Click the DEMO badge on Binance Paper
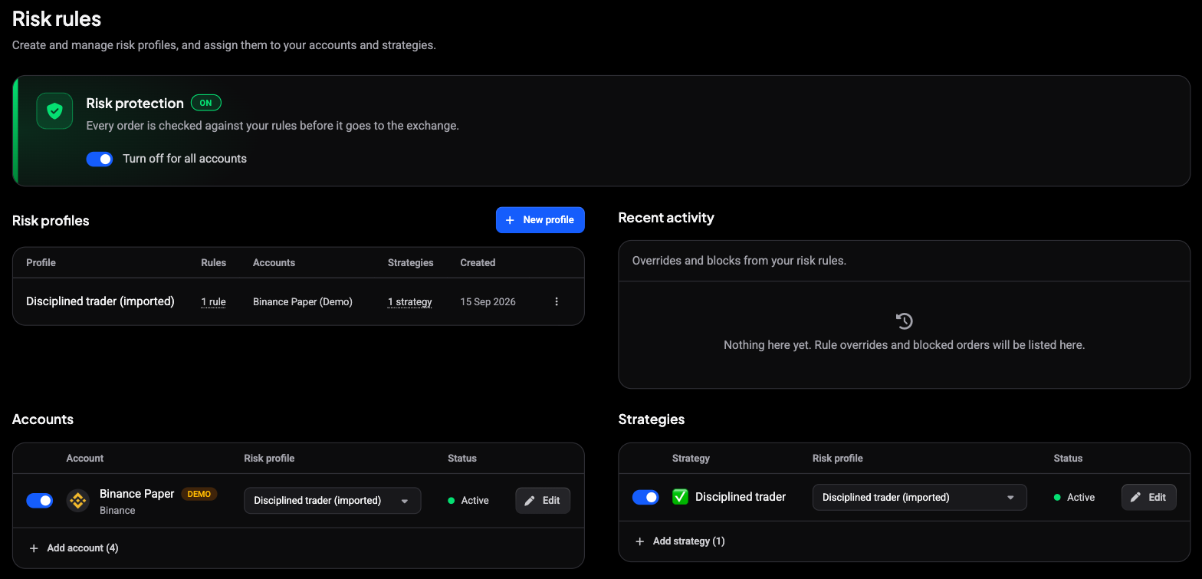The height and width of the screenshot is (579, 1202). 199,494
